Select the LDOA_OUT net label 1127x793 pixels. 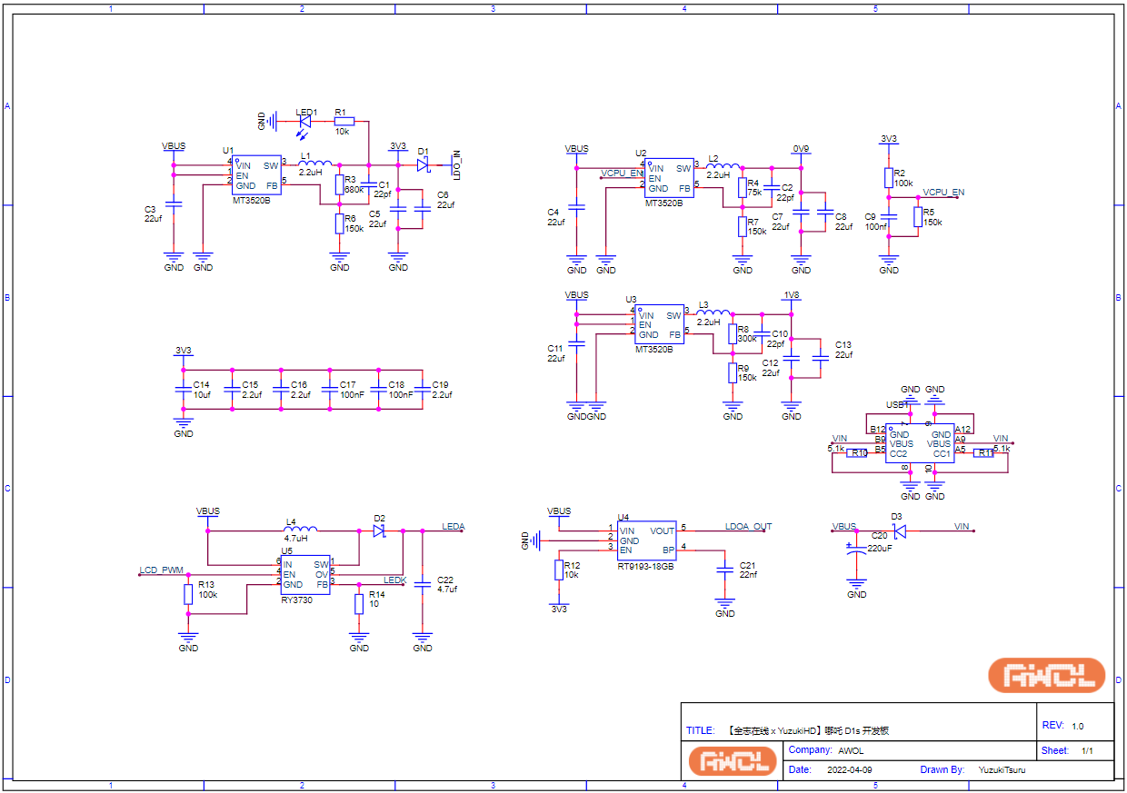748,527
